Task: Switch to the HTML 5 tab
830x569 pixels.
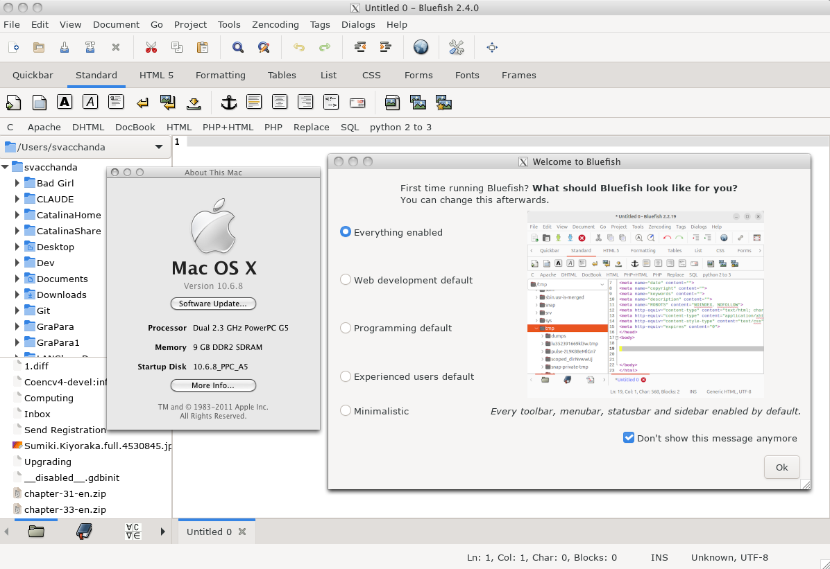Action: [x=156, y=75]
